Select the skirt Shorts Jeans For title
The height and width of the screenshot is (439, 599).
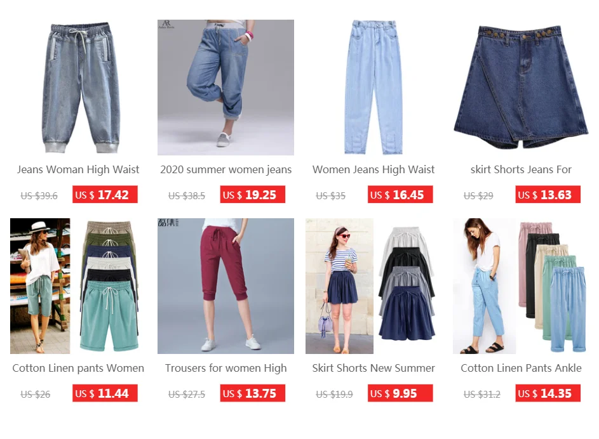521,169
